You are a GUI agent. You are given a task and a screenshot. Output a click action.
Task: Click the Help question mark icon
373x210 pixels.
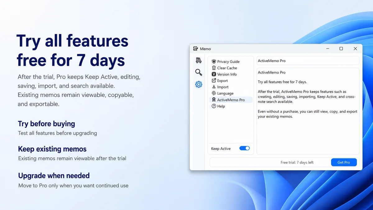pos(214,106)
